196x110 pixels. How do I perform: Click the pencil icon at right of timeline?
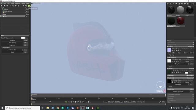pos(160,102)
